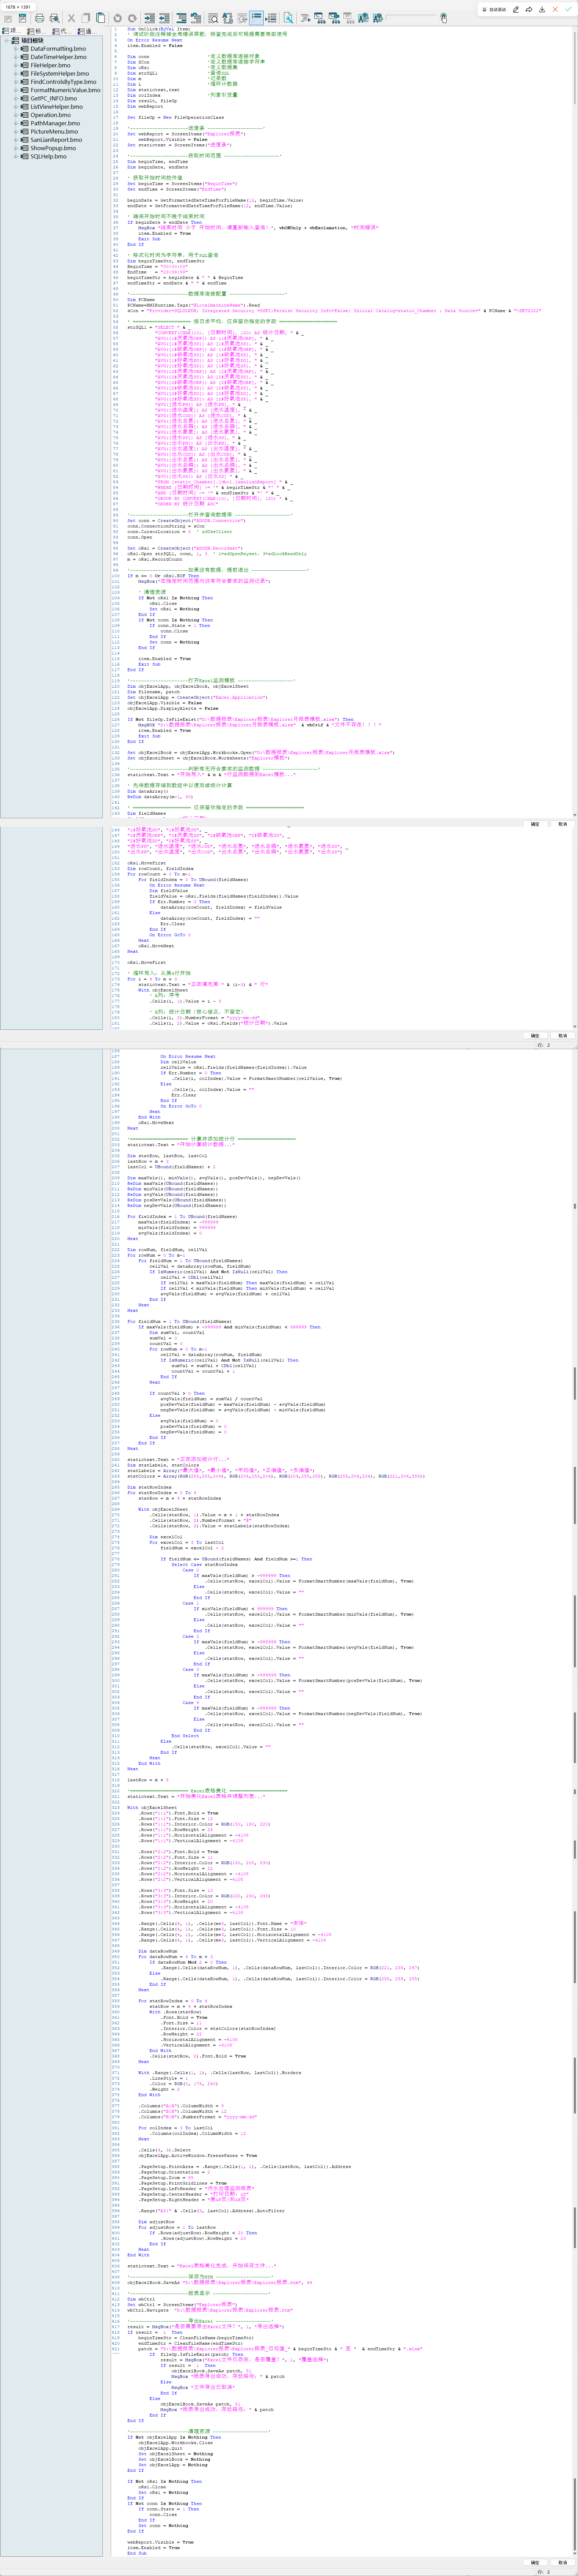Select FileHelper.bmo in the module tree

tap(50, 65)
